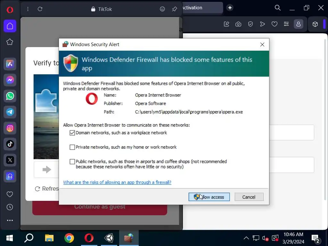
Task: Open a new tab with plus button
Action: click(230, 8)
